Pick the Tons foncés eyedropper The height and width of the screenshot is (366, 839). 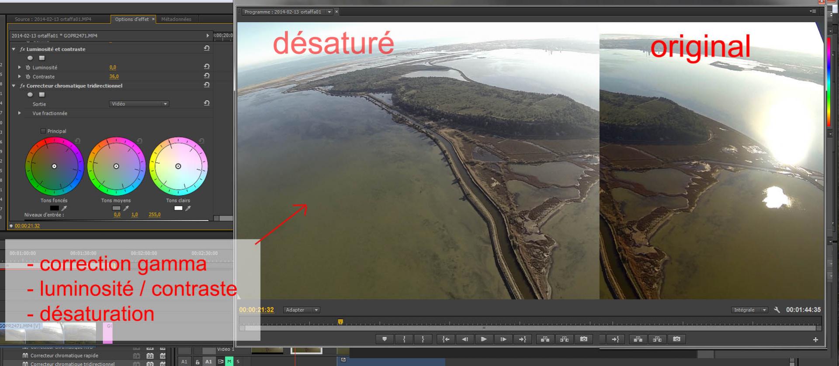pos(64,209)
